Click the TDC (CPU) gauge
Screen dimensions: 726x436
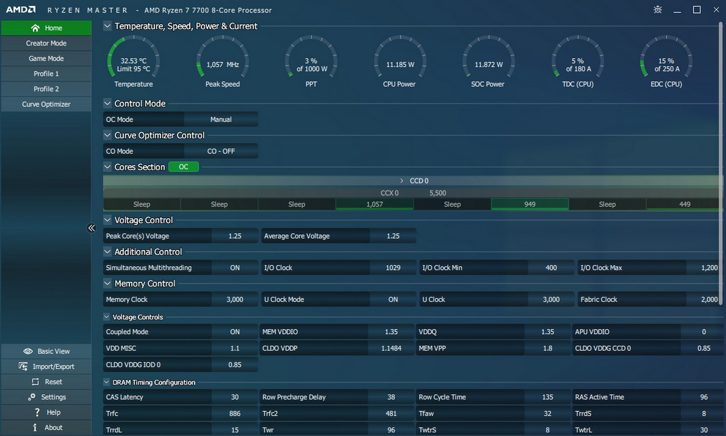tap(577, 62)
